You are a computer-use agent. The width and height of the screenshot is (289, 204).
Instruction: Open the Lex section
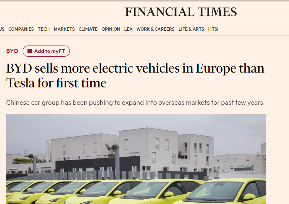pos(128,29)
